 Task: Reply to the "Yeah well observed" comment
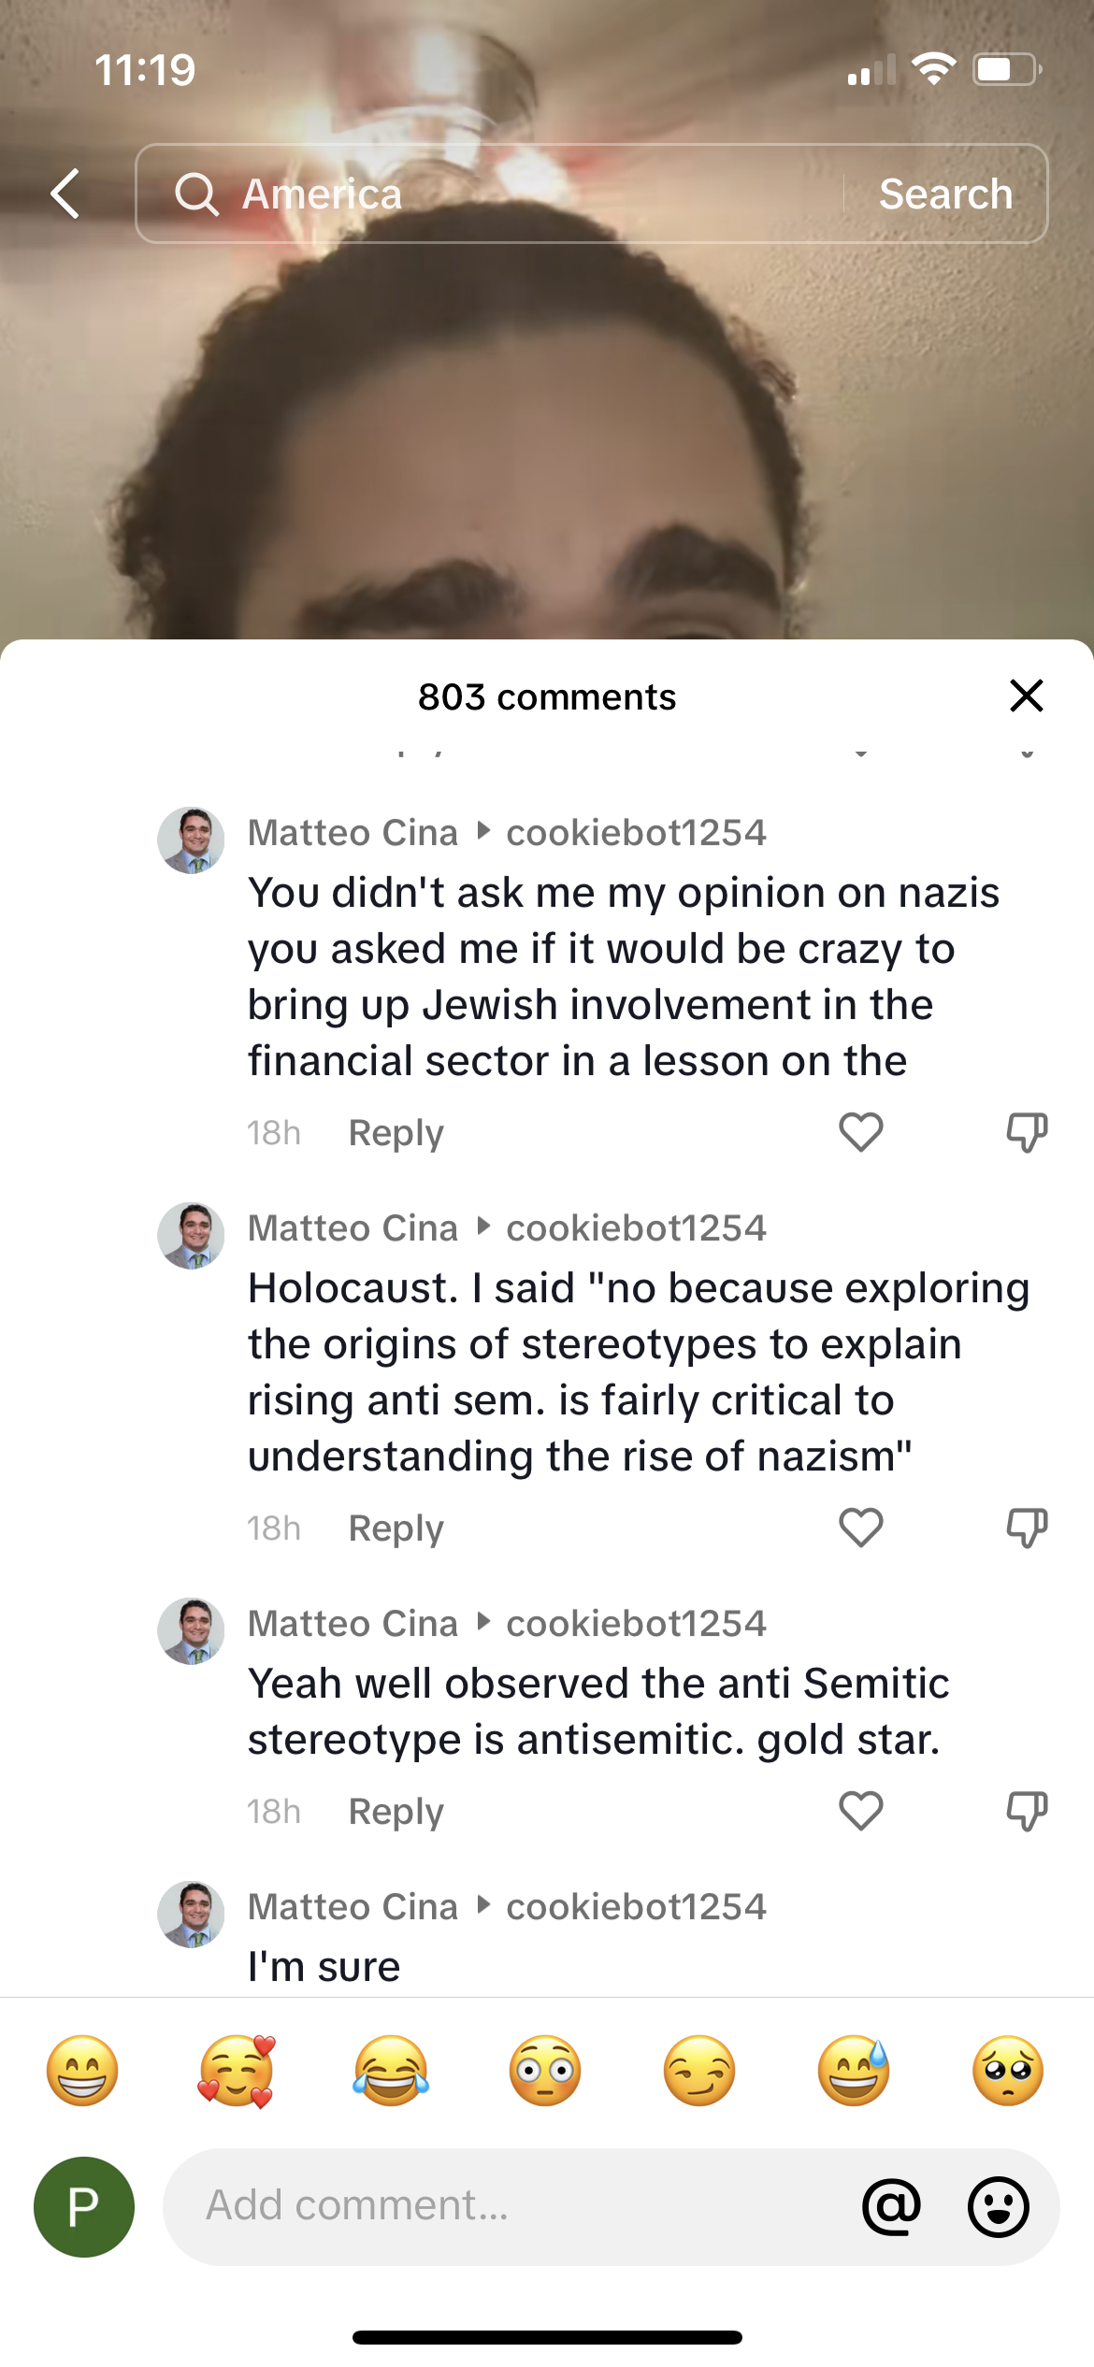coord(396,1811)
